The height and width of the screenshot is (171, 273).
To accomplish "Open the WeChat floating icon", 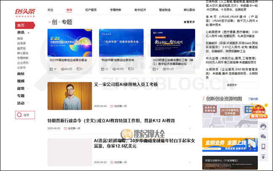I will coord(263,136).
